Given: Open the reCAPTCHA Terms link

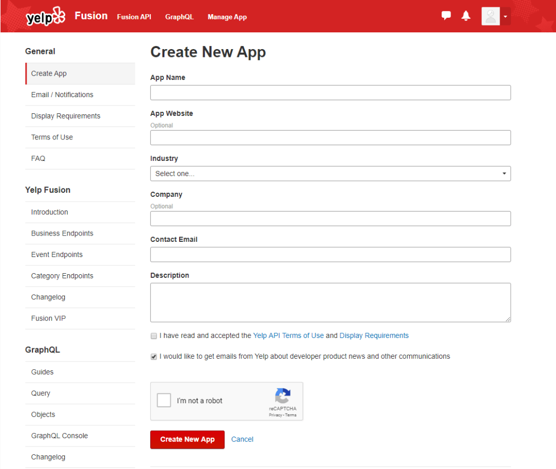Looking at the screenshot, I should click(x=291, y=415).
